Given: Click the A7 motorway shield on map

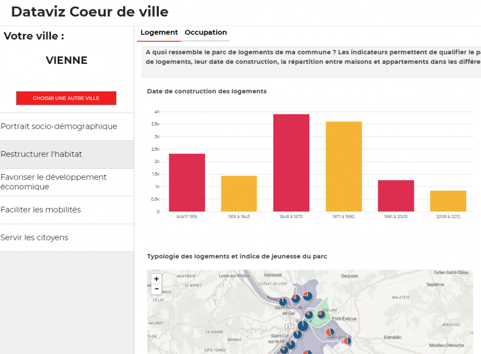Looking at the screenshot, I should (290, 326).
